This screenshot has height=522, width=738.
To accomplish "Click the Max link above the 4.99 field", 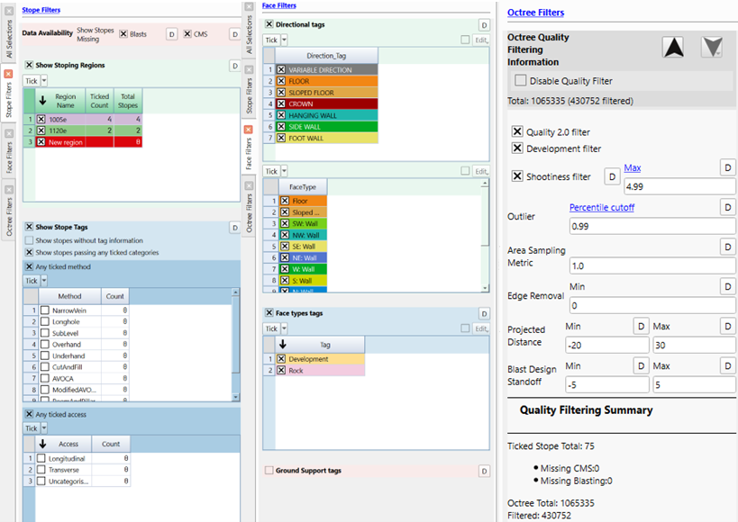I will (633, 168).
